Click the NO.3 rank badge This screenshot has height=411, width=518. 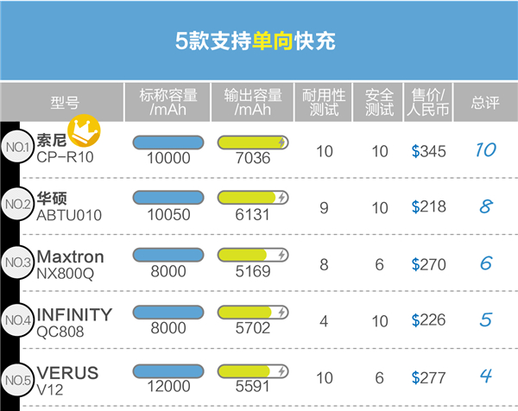pyautogui.click(x=18, y=262)
